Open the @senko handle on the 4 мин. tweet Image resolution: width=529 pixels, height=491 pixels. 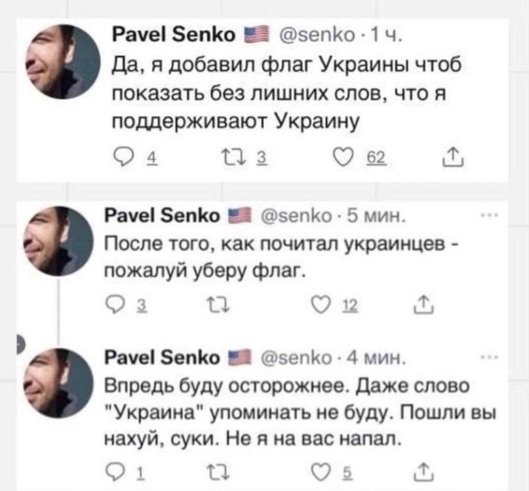296,358
